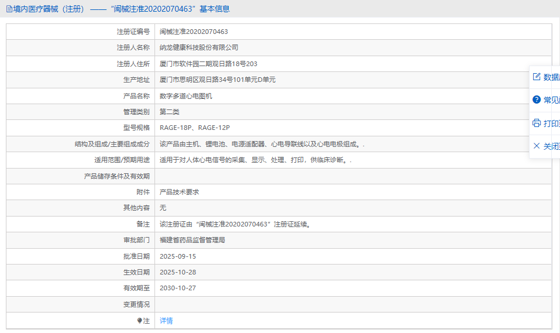The image size is (560, 333).
Task: Click the 结构及组成/主要组成成分 label
Action: coord(112,144)
